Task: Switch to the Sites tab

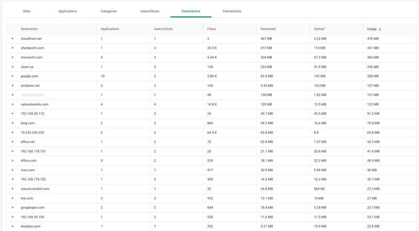Action: click(x=27, y=11)
